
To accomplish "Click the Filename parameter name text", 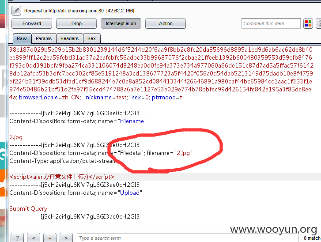I will tap(132, 121).
